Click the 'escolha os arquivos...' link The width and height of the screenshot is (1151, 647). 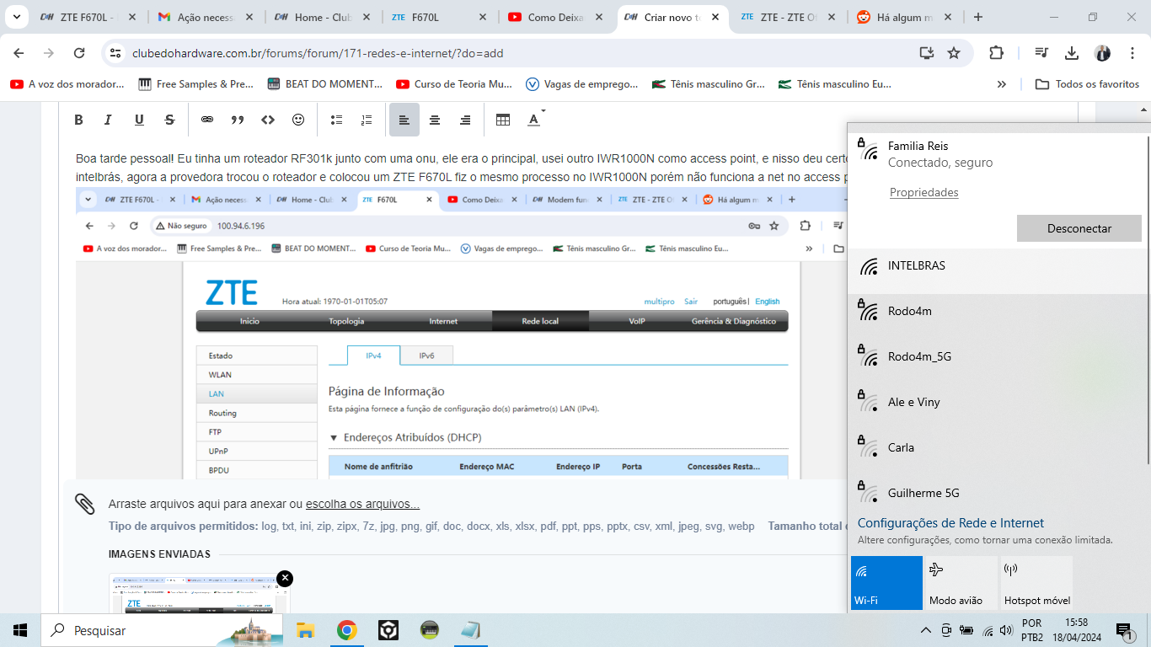click(362, 504)
